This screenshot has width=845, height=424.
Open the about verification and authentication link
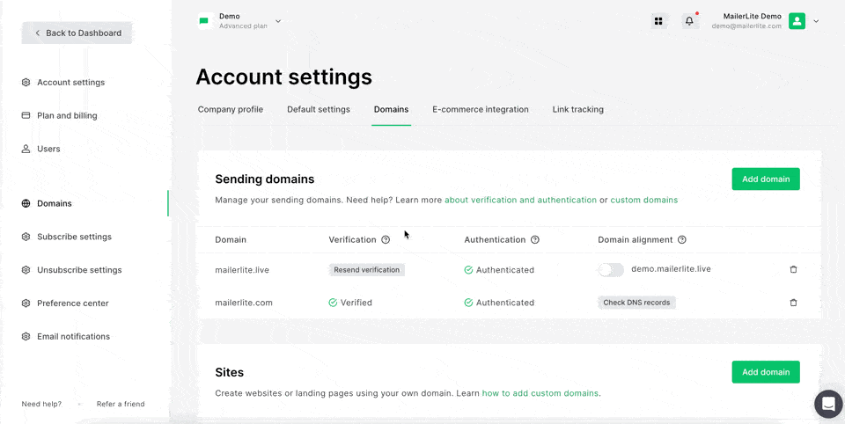(x=520, y=201)
